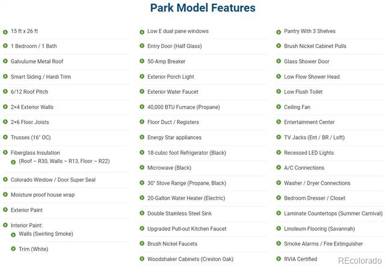Click the Interior Paint list item
The height and width of the screenshot is (266, 385).
pos(26,225)
